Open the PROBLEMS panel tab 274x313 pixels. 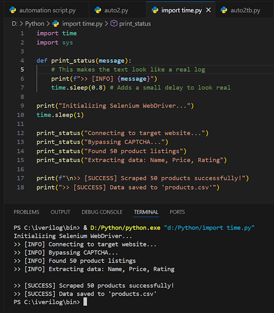click(26, 212)
